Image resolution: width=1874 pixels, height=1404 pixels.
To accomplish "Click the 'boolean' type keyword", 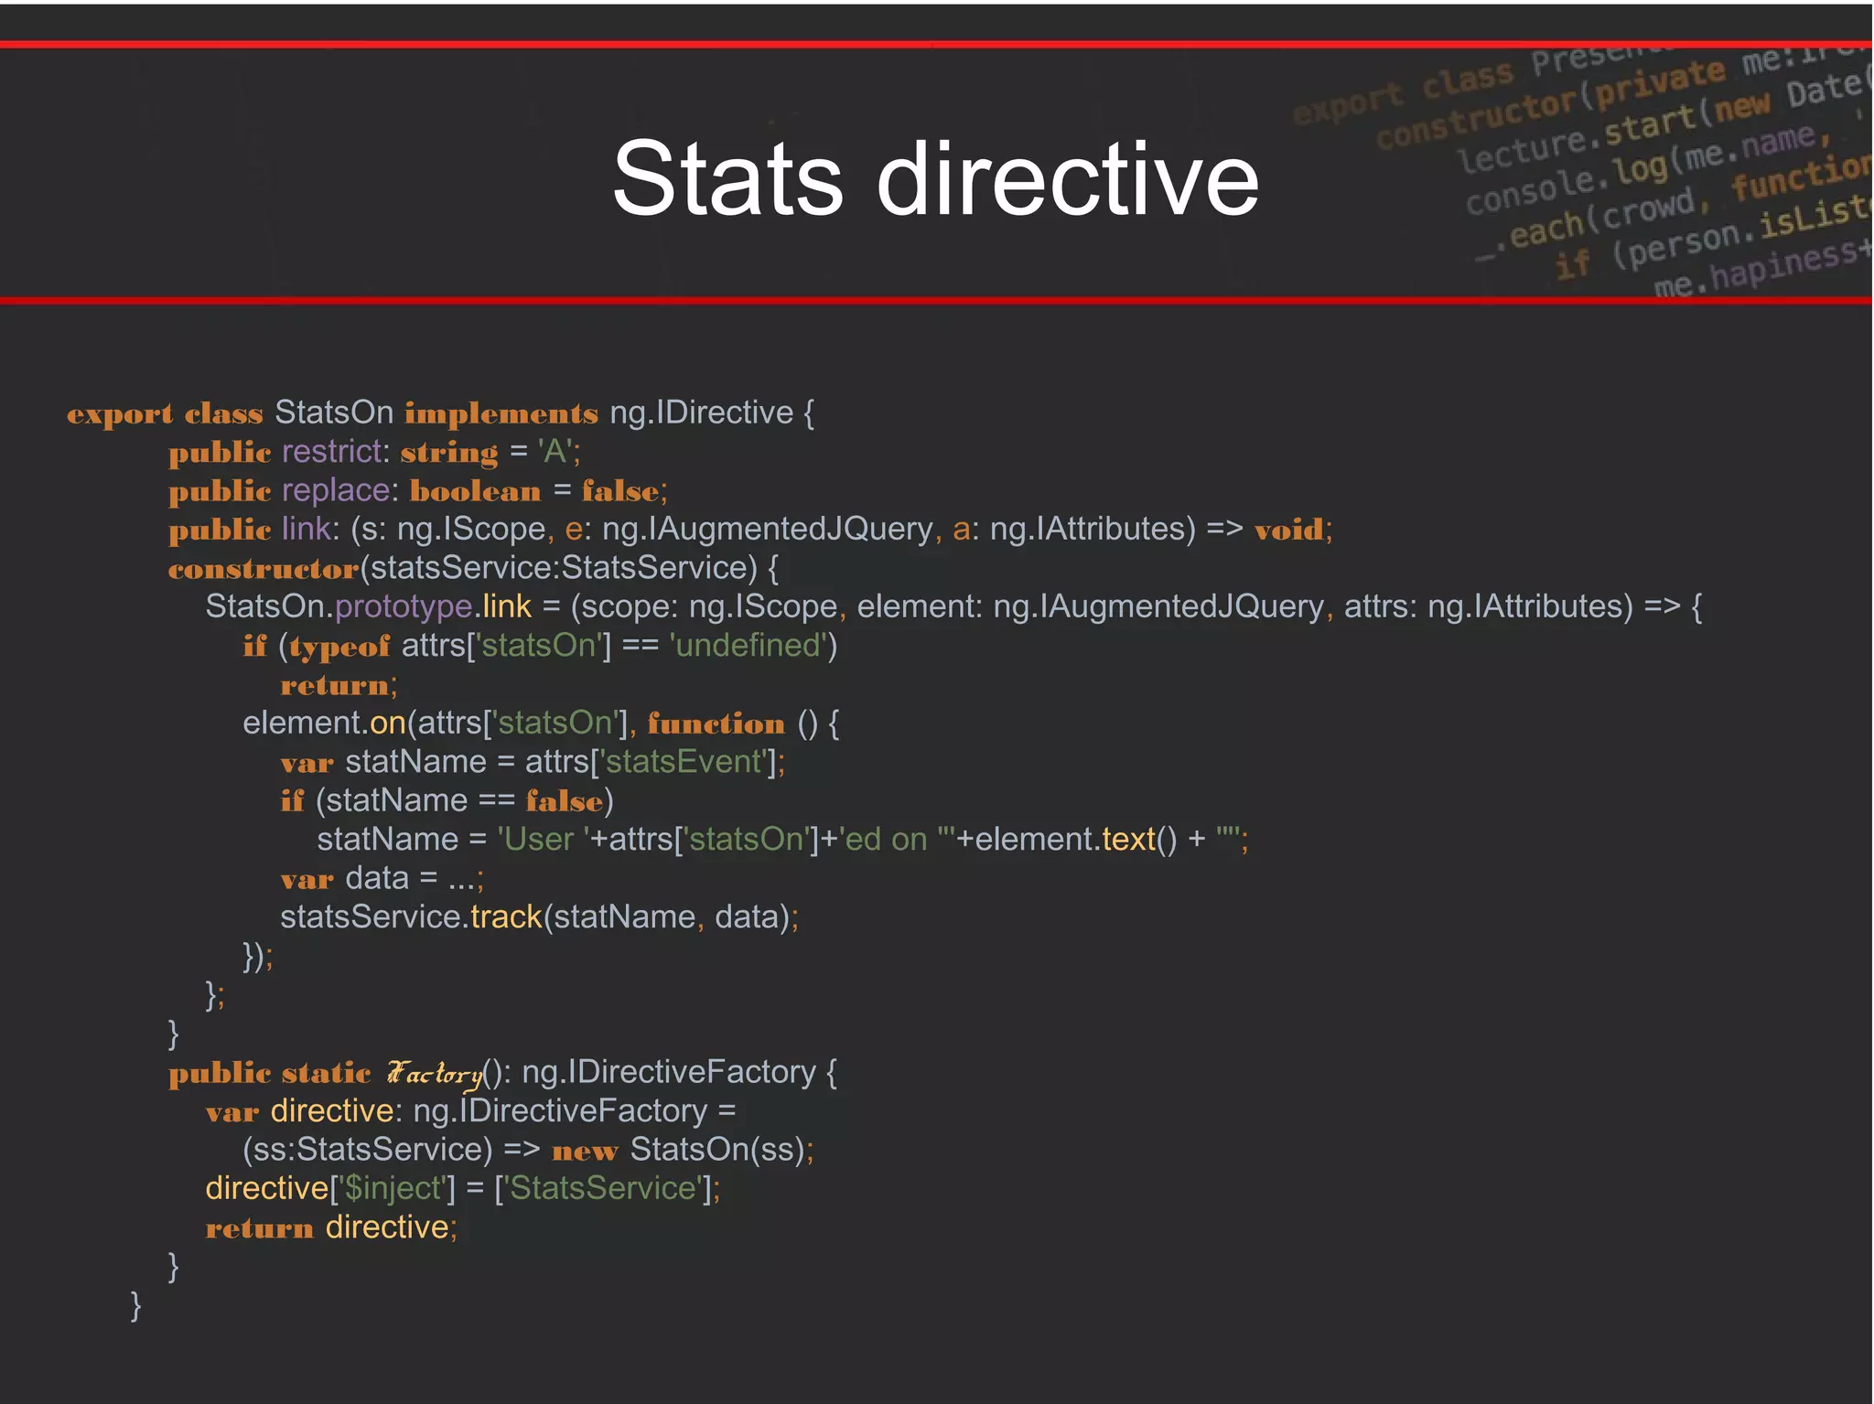I will pyautogui.click(x=475, y=491).
